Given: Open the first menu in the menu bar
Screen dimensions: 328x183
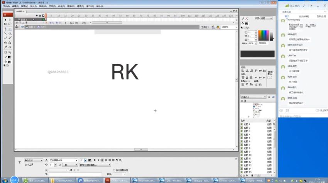Looking at the screenshot, I should point(6,6).
